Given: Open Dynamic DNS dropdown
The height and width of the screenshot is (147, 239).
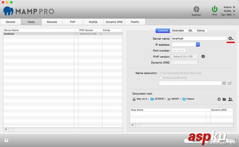Looking at the screenshot, I should click(x=186, y=62).
